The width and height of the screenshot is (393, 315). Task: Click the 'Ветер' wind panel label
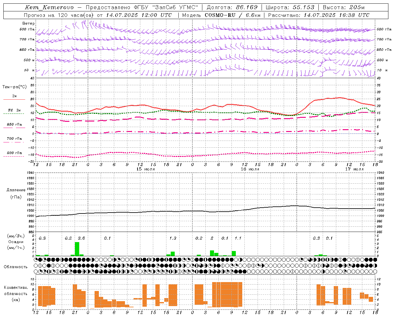point(28,23)
